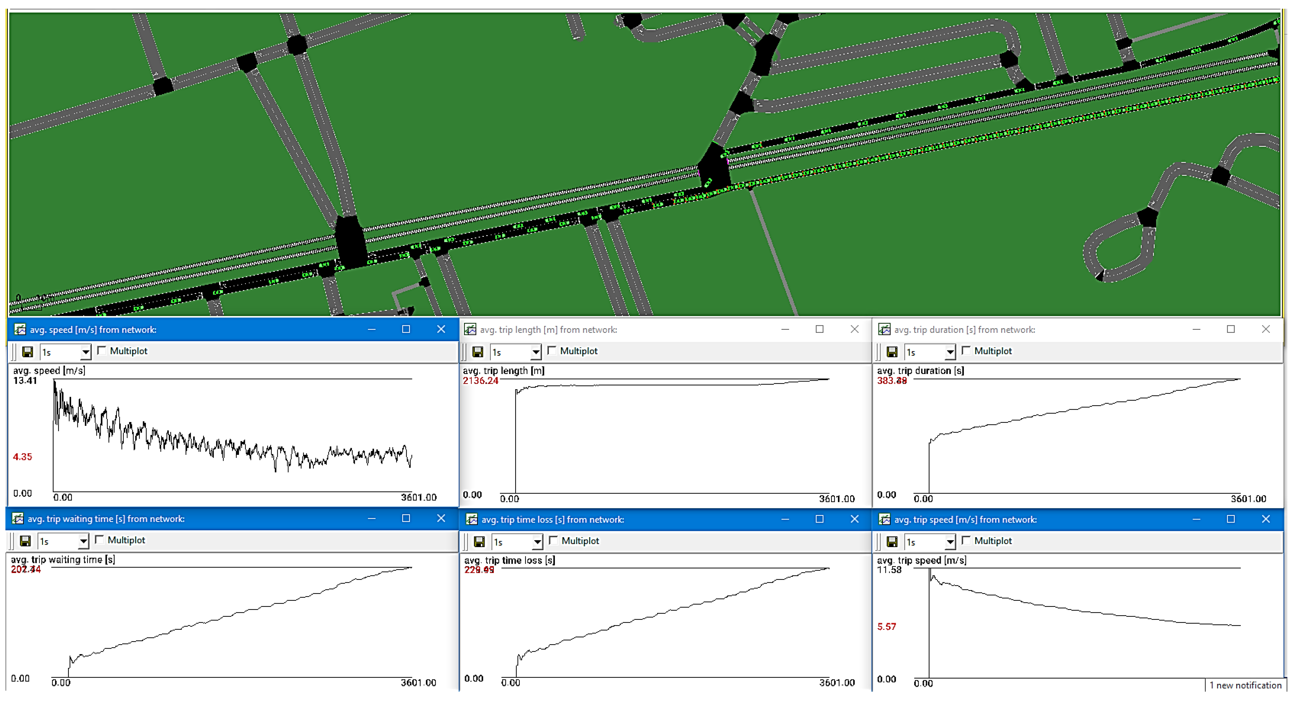This screenshot has width=1294, height=701.
Task: Enable Multiplot in avg. speed window
Action: click(x=102, y=351)
